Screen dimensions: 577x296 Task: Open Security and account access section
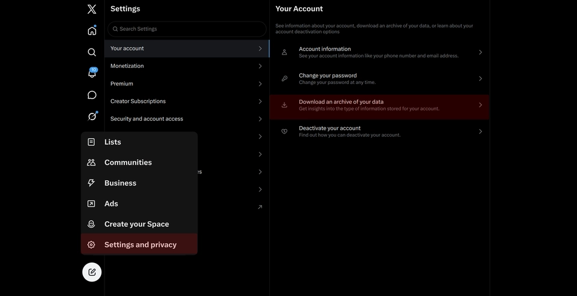click(187, 119)
